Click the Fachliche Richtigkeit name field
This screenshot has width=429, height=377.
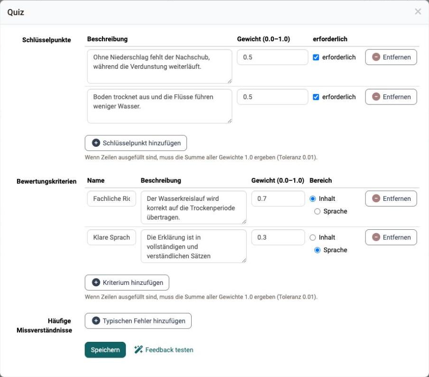(112, 198)
